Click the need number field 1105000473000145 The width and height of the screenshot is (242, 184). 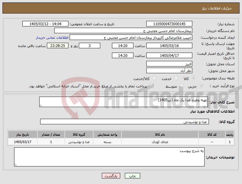(169, 24)
